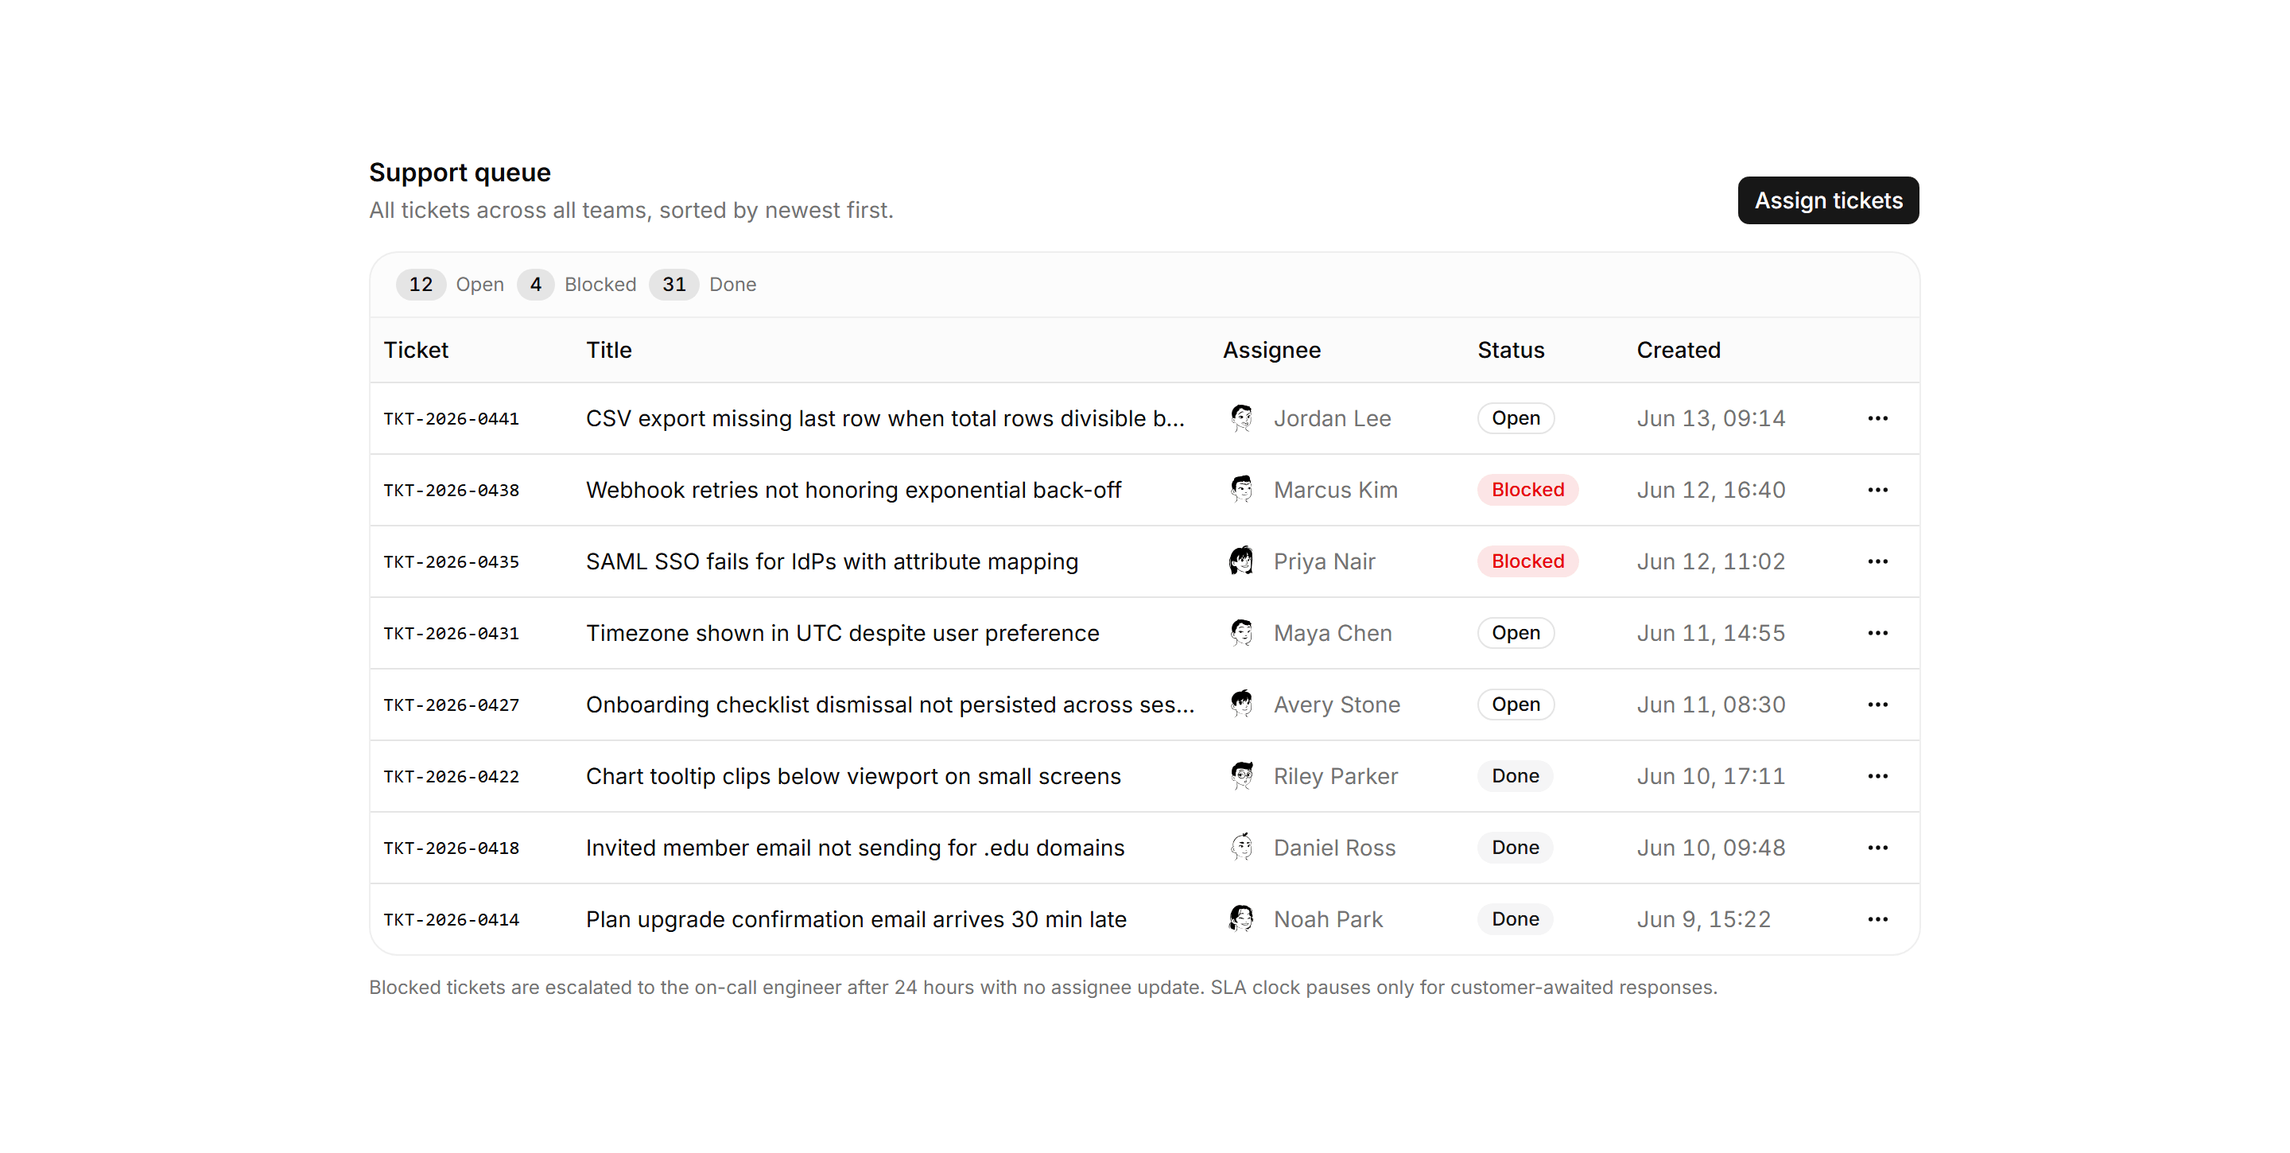This screenshot has width=2290, height=1153.
Task: Open row actions for TKT-2026-0431
Action: [x=1877, y=633]
